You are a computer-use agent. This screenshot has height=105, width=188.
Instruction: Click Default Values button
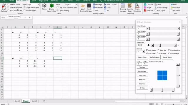[x=155, y=57]
